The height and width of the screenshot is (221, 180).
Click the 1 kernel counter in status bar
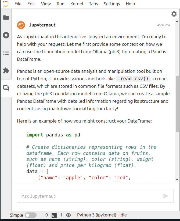[x=61, y=215]
